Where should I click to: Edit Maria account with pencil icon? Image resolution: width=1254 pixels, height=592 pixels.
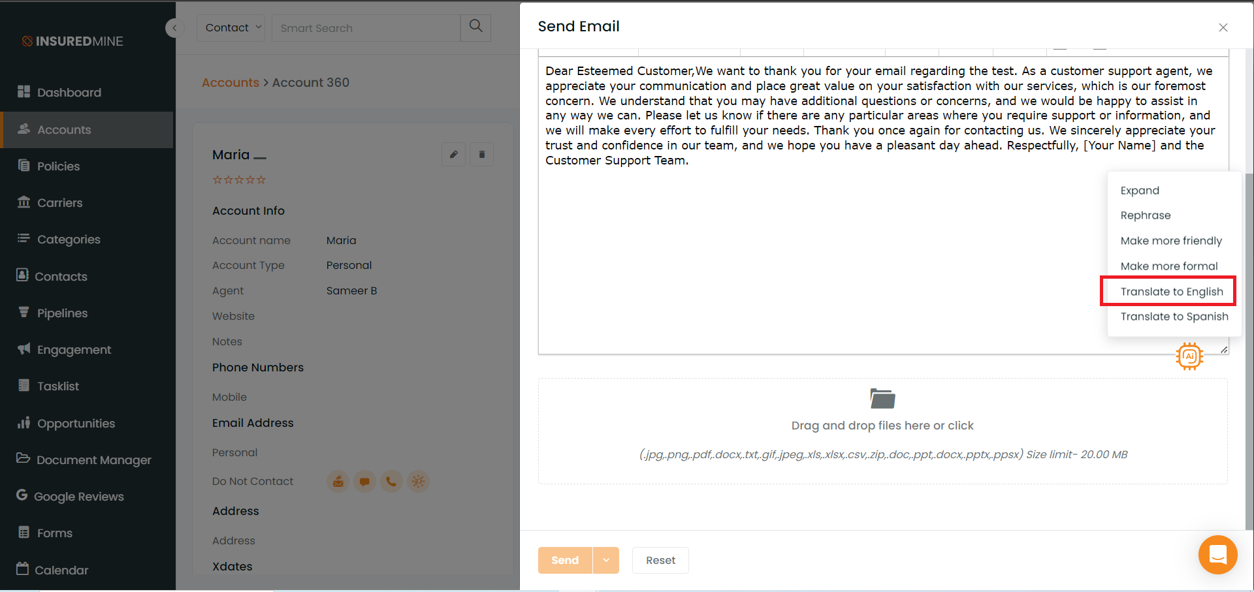453,155
